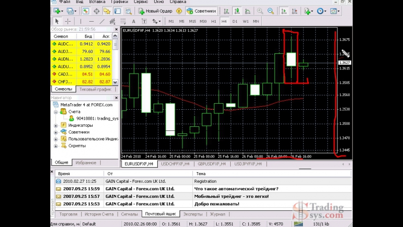The image size is (403, 227).
Task: Open the templates dropdown
Action: (x=334, y=11)
